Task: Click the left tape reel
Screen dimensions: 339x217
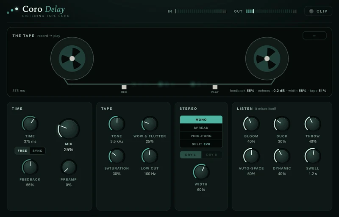Action: coord(72,58)
